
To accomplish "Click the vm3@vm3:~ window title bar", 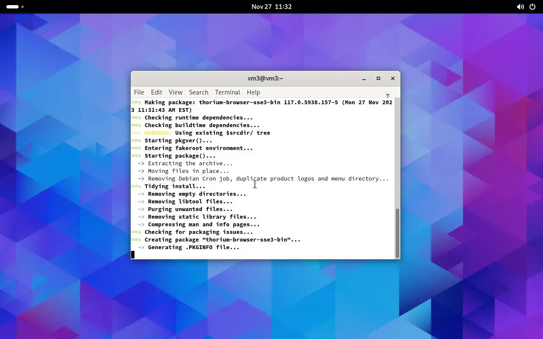I will pyautogui.click(x=266, y=78).
